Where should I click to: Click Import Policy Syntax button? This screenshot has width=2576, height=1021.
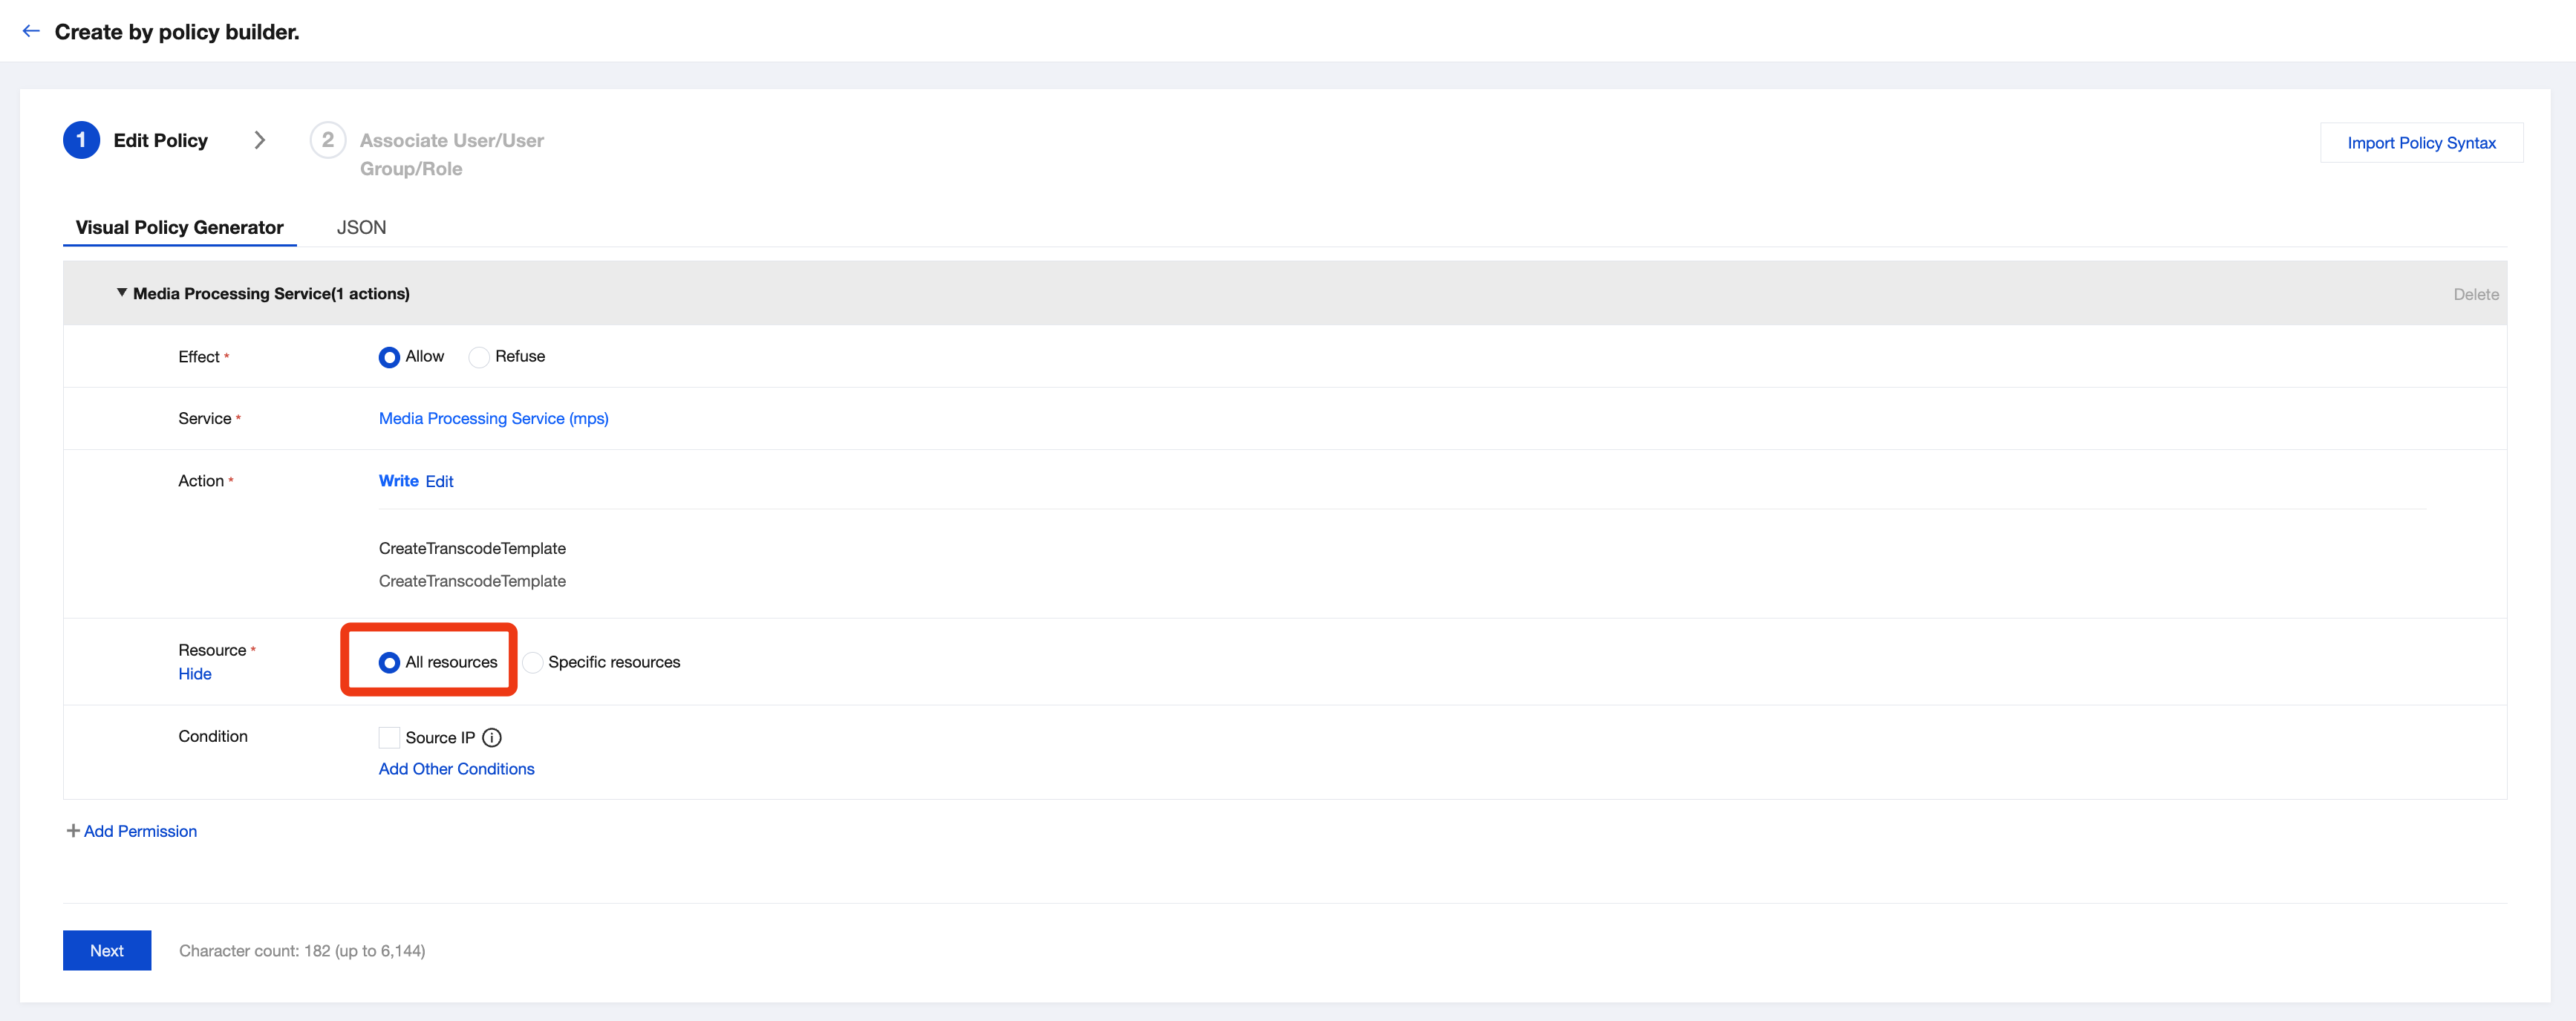point(2420,143)
